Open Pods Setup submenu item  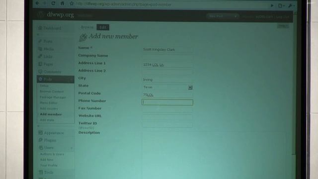click(x=44, y=86)
